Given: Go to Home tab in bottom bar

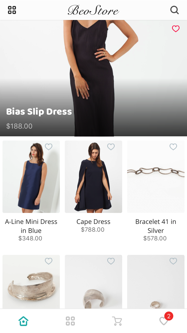Looking at the screenshot, I should tap(23, 321).
